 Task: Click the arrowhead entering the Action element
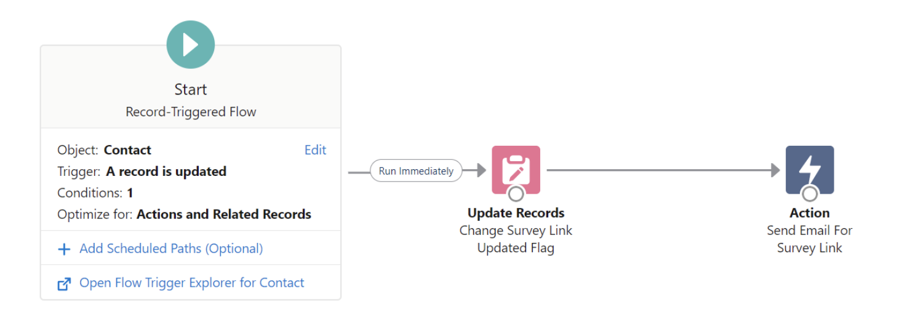[x=776, y=170]
